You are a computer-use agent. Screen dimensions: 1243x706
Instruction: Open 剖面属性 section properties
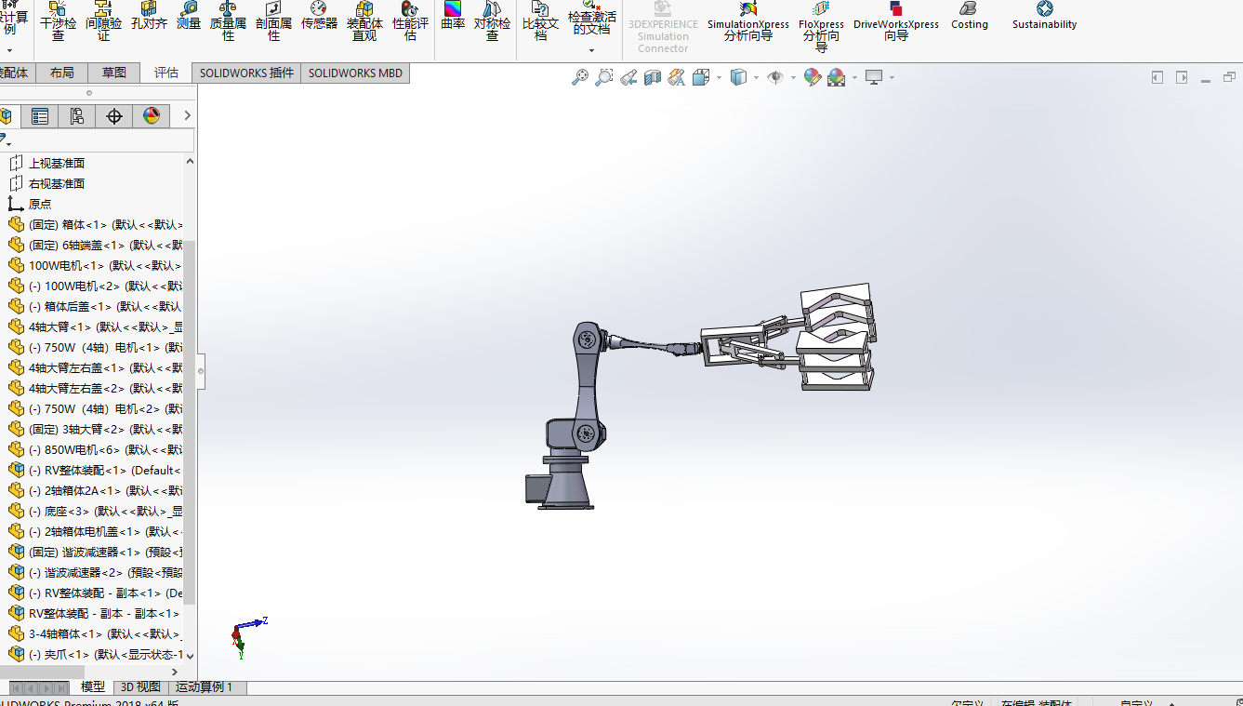[273, 22]
